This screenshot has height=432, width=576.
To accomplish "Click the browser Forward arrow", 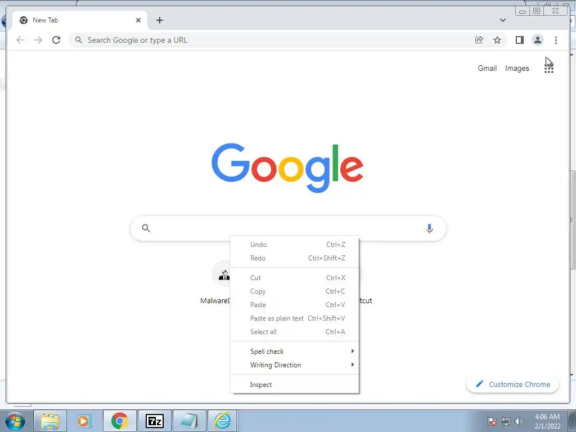I will click(38, 40).
